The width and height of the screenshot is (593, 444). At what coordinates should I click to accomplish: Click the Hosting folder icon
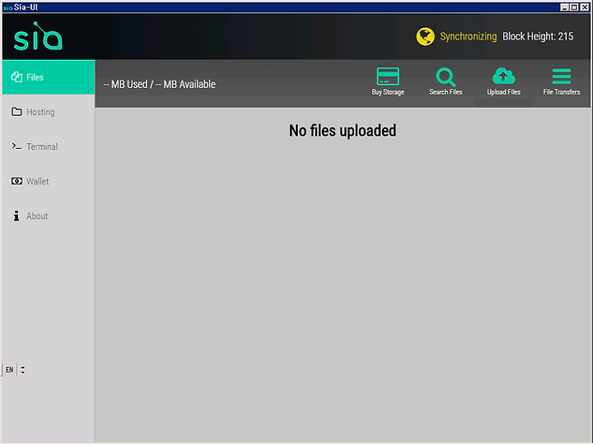point(16,112)
